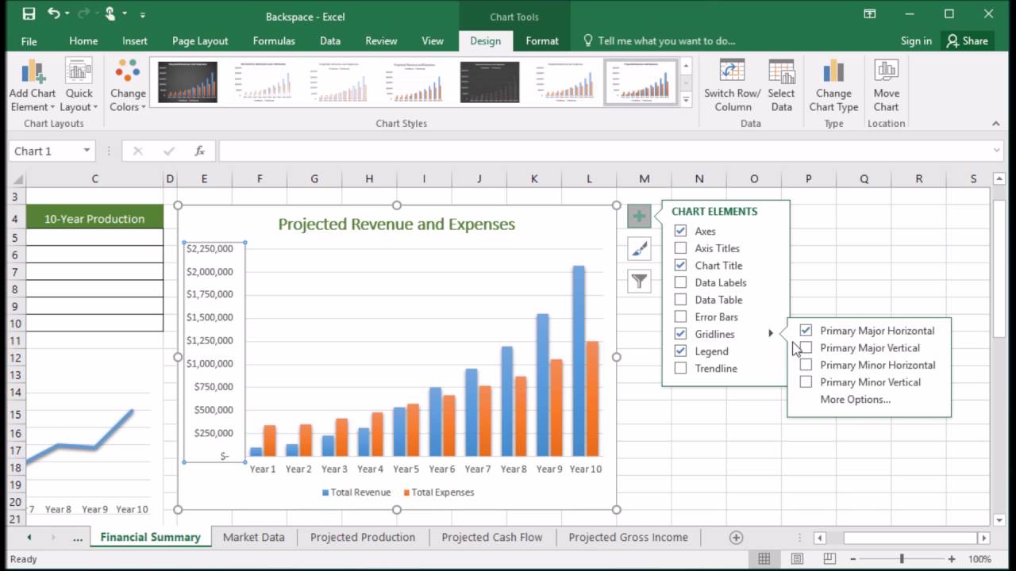Open the Market Data sheet tab
Screen dimensions: 1016x571
253,537
